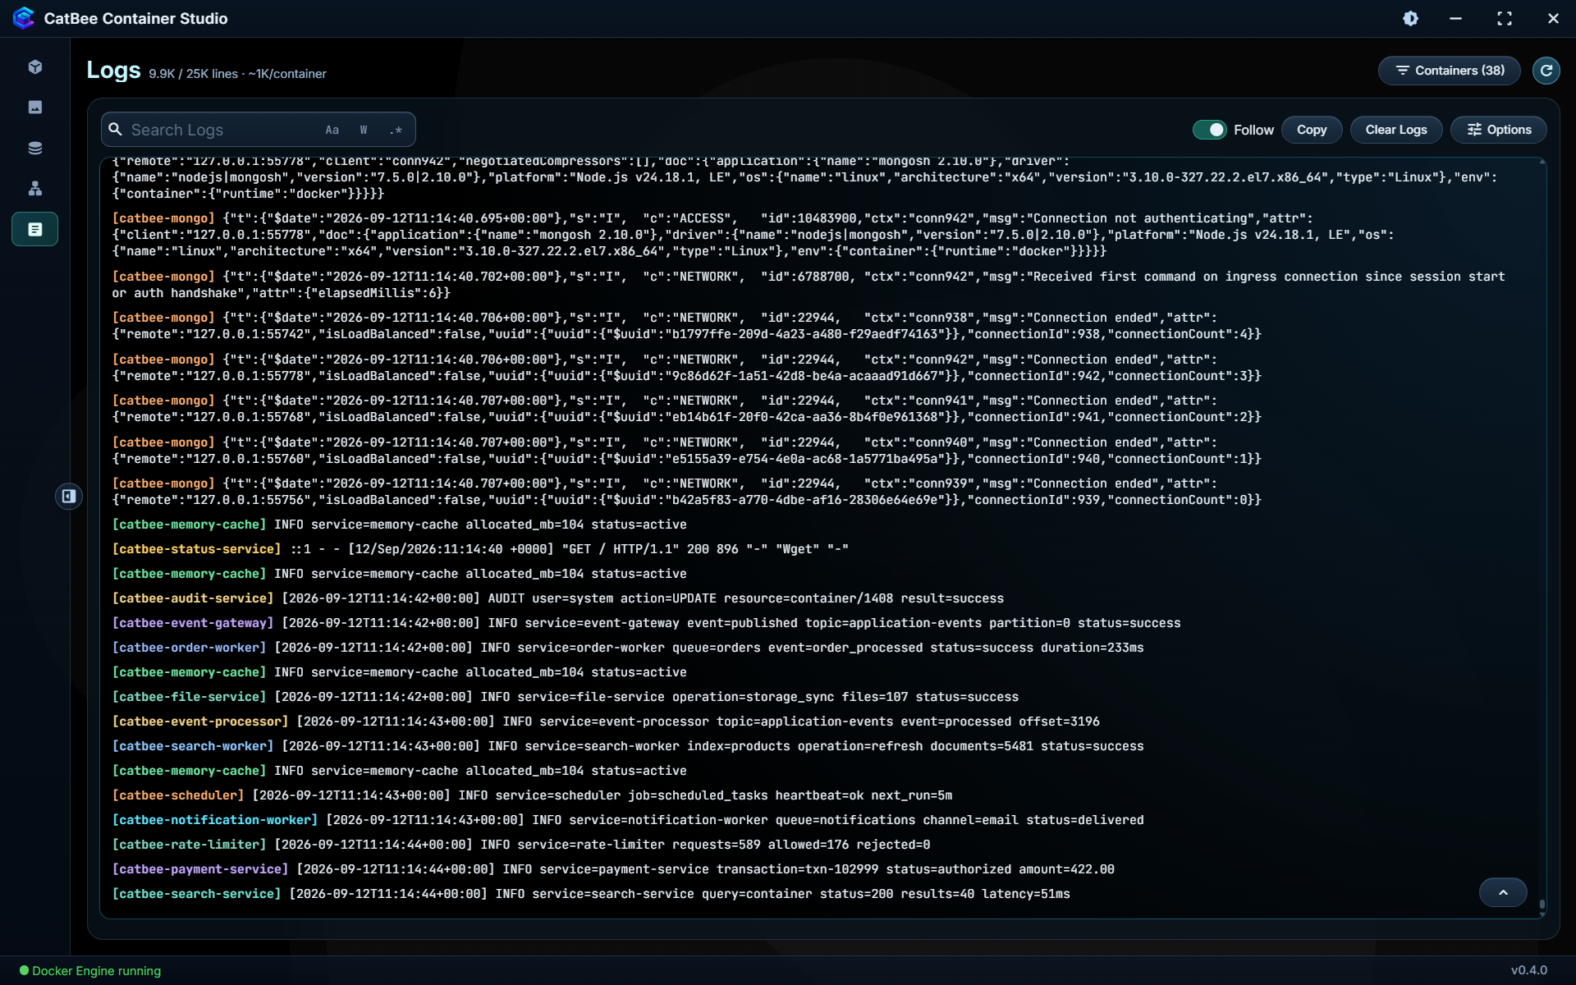Open the Containers sidebar icon
The image size is (1576, 985).
[35, 67]
